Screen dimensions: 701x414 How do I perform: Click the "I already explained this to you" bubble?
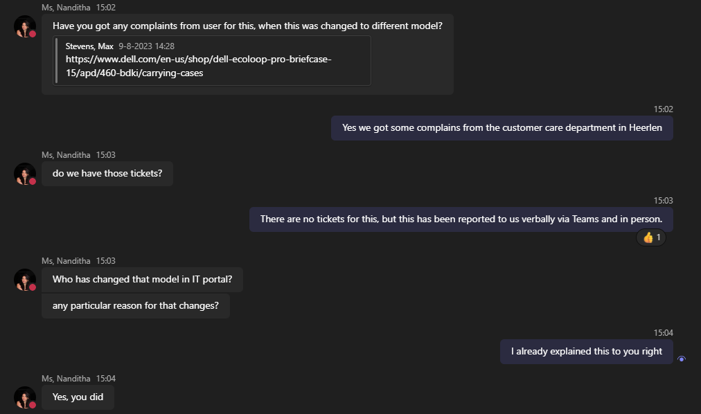point(586,351)
